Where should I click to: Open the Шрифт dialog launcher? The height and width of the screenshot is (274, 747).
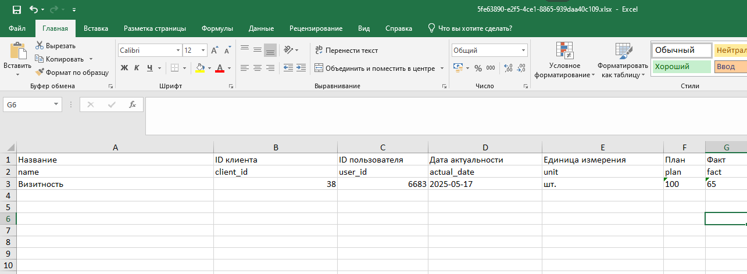point(231,86)
